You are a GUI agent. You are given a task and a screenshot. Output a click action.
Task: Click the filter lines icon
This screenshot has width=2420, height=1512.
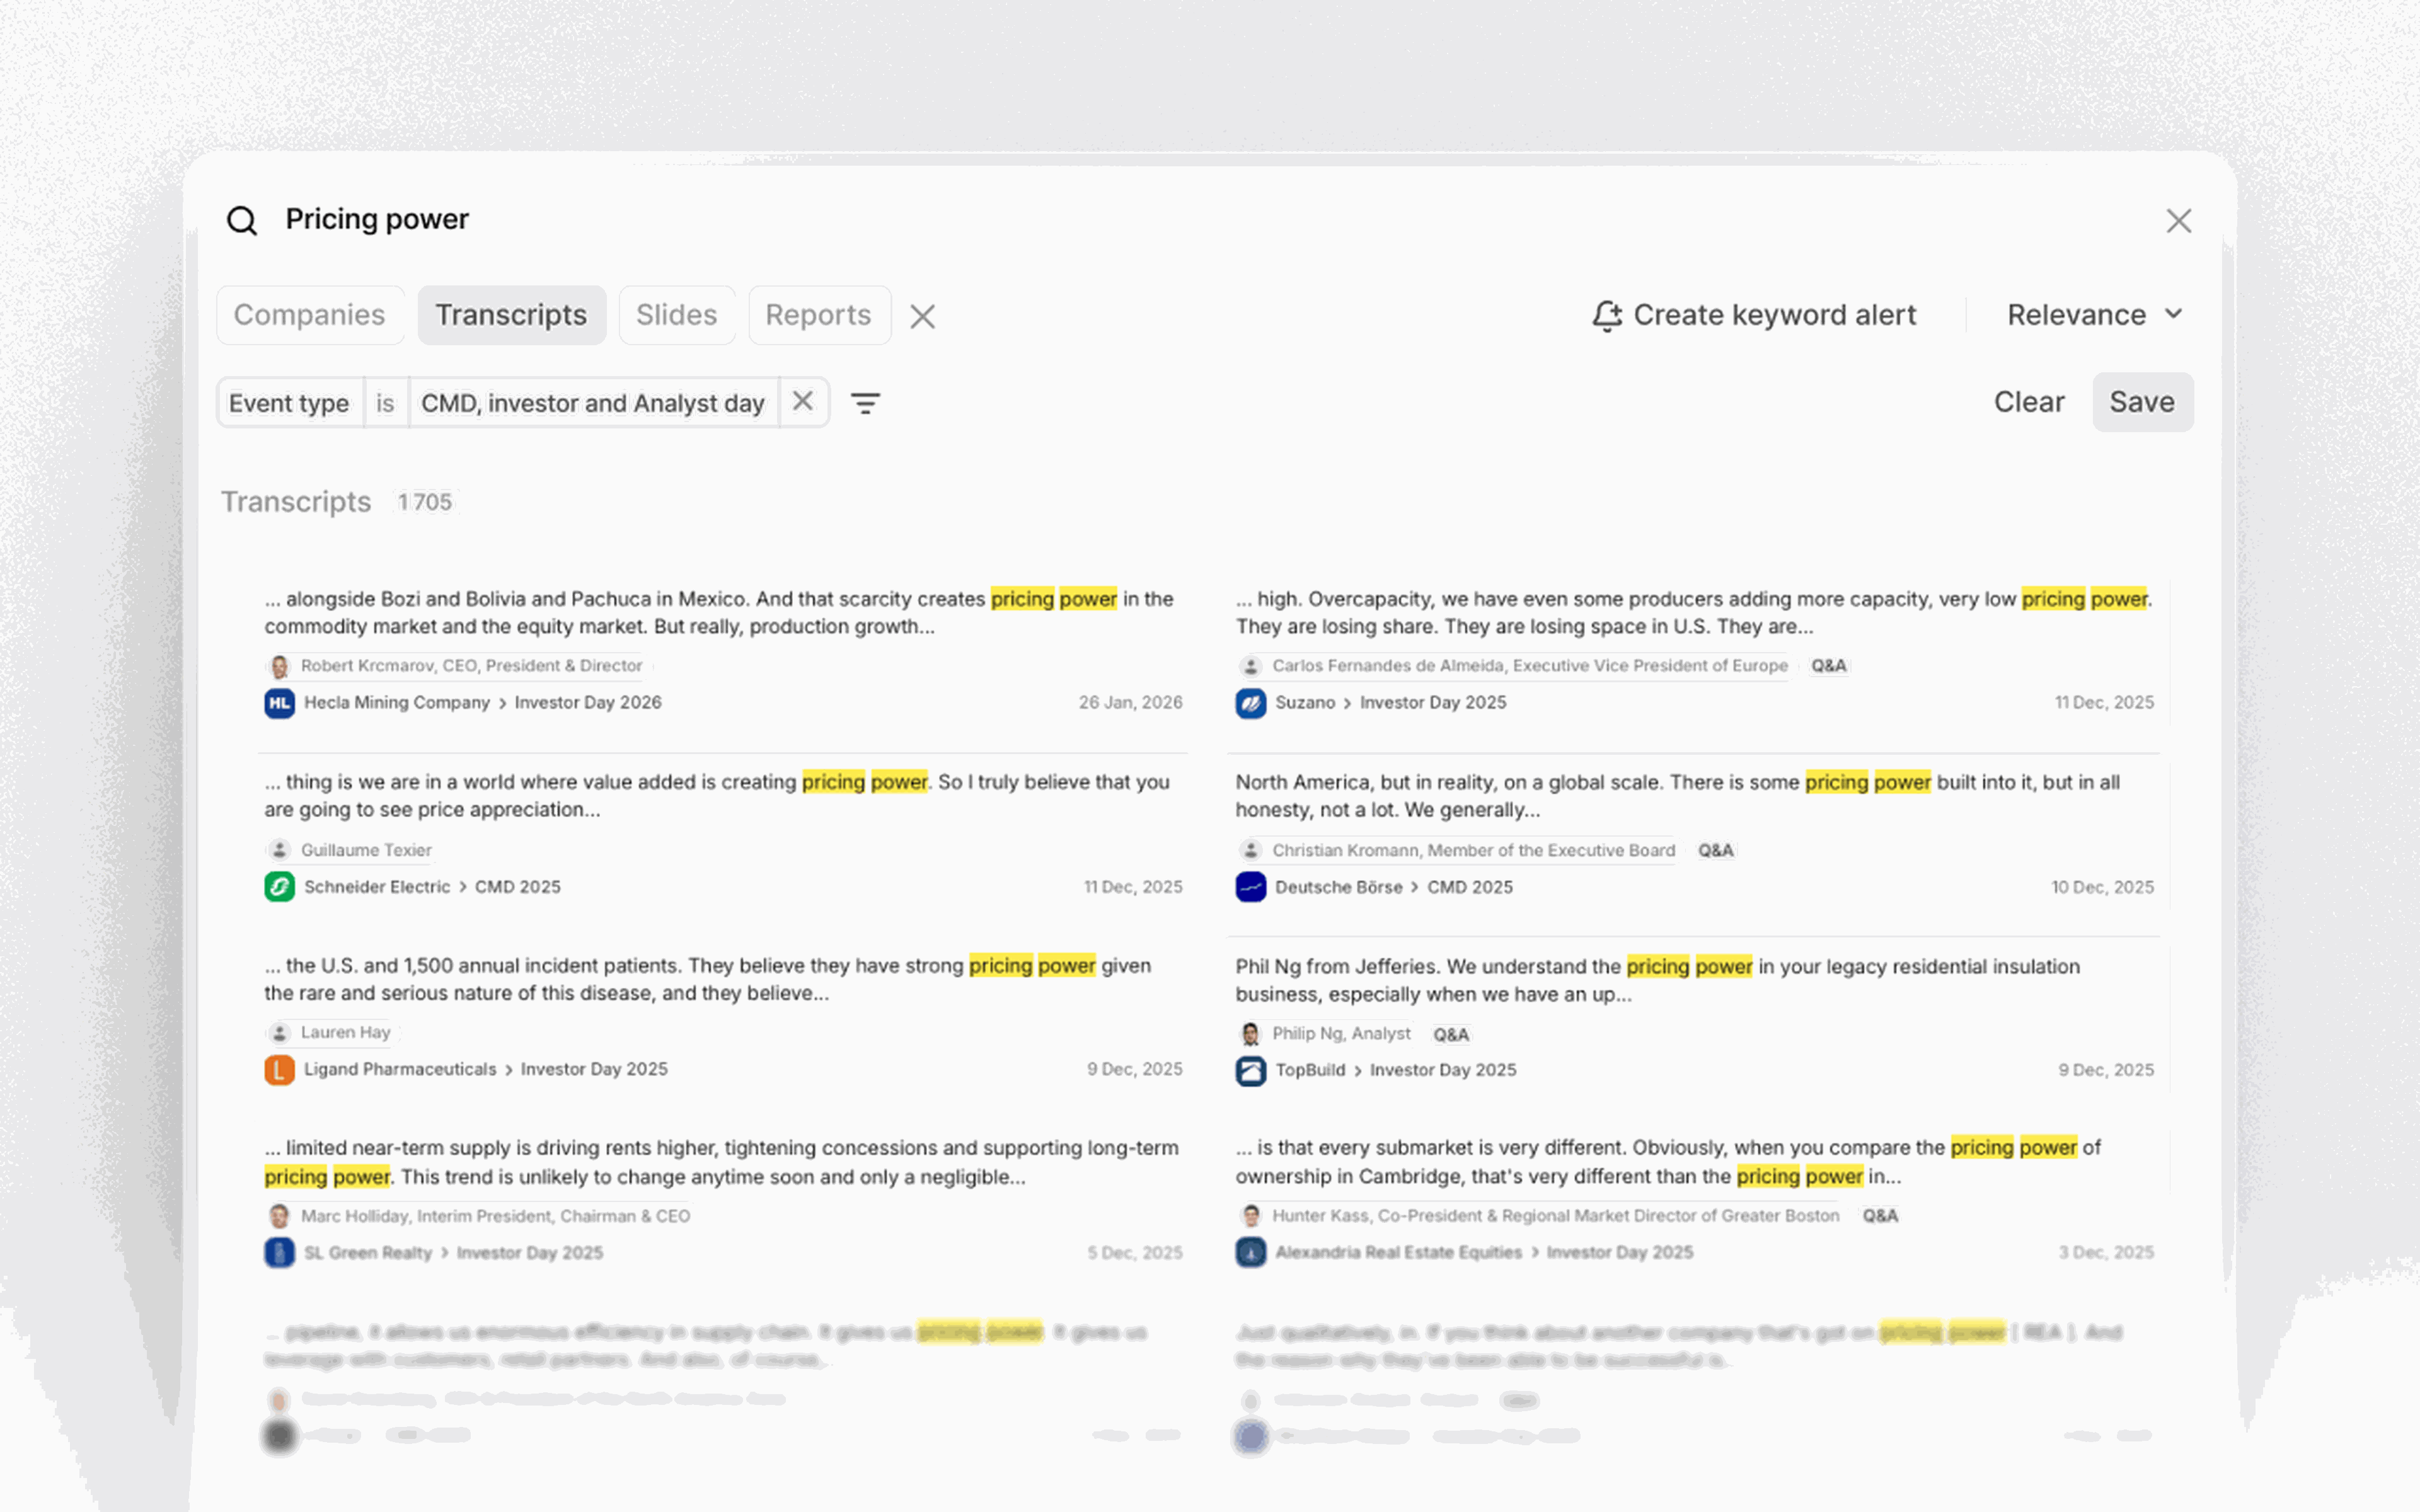(x=865, y=403)
